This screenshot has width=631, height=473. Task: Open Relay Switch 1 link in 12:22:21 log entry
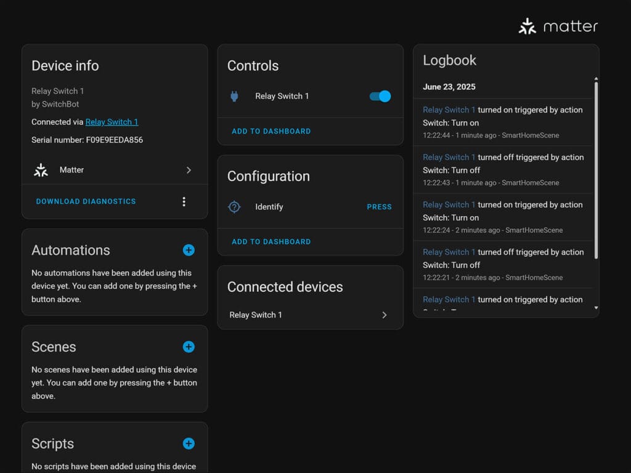coord(449,252)
